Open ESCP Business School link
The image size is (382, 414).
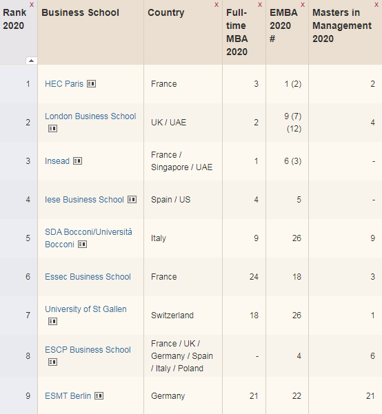pyautogui.click(x=88, y=350)
